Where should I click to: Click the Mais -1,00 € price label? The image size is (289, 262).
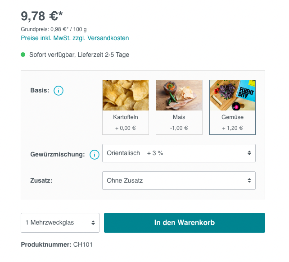[x=179, y=128]
